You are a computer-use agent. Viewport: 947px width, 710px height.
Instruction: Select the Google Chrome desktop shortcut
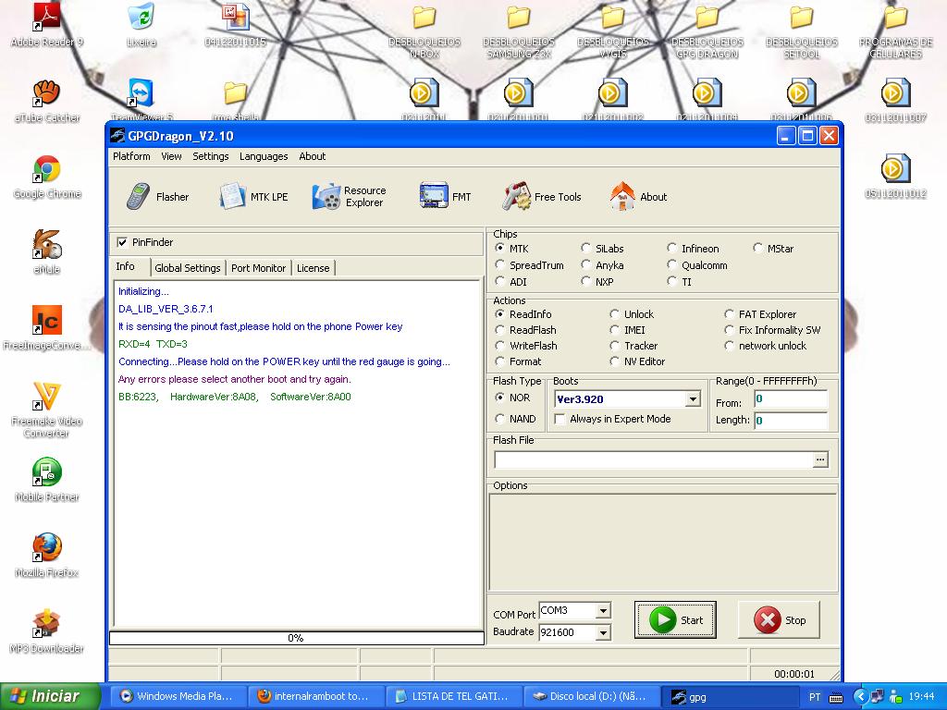[46, 177]
